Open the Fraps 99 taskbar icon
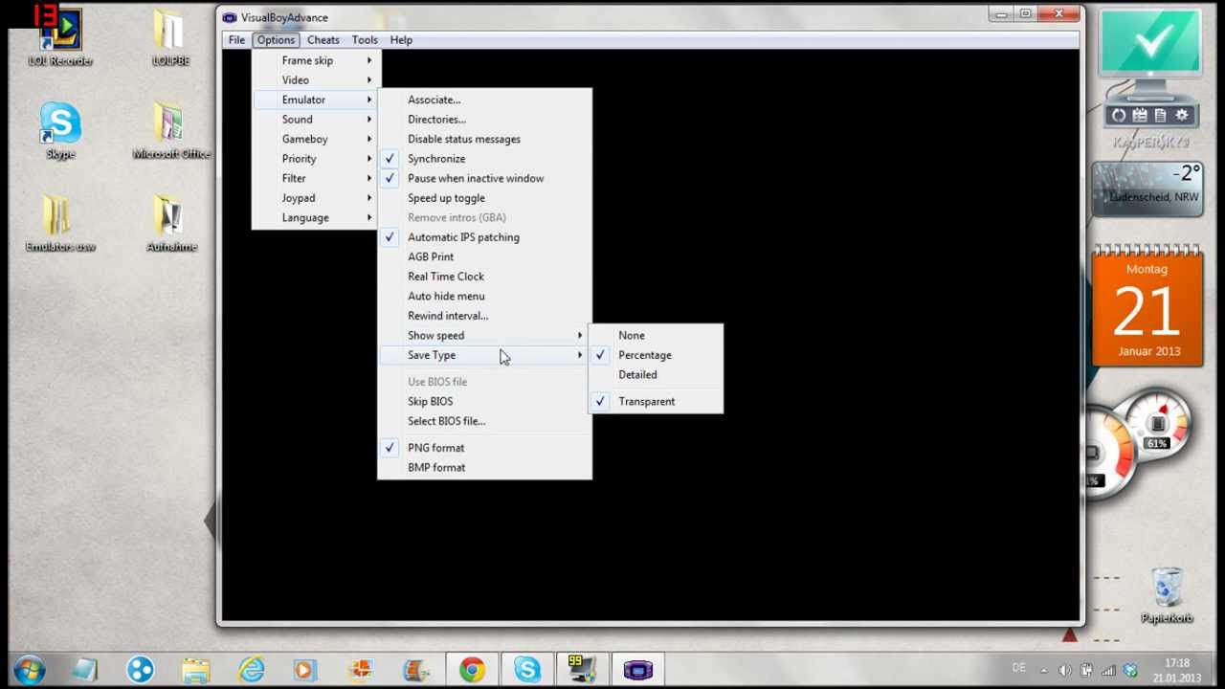1225x689 pixels. coord(582,670)
